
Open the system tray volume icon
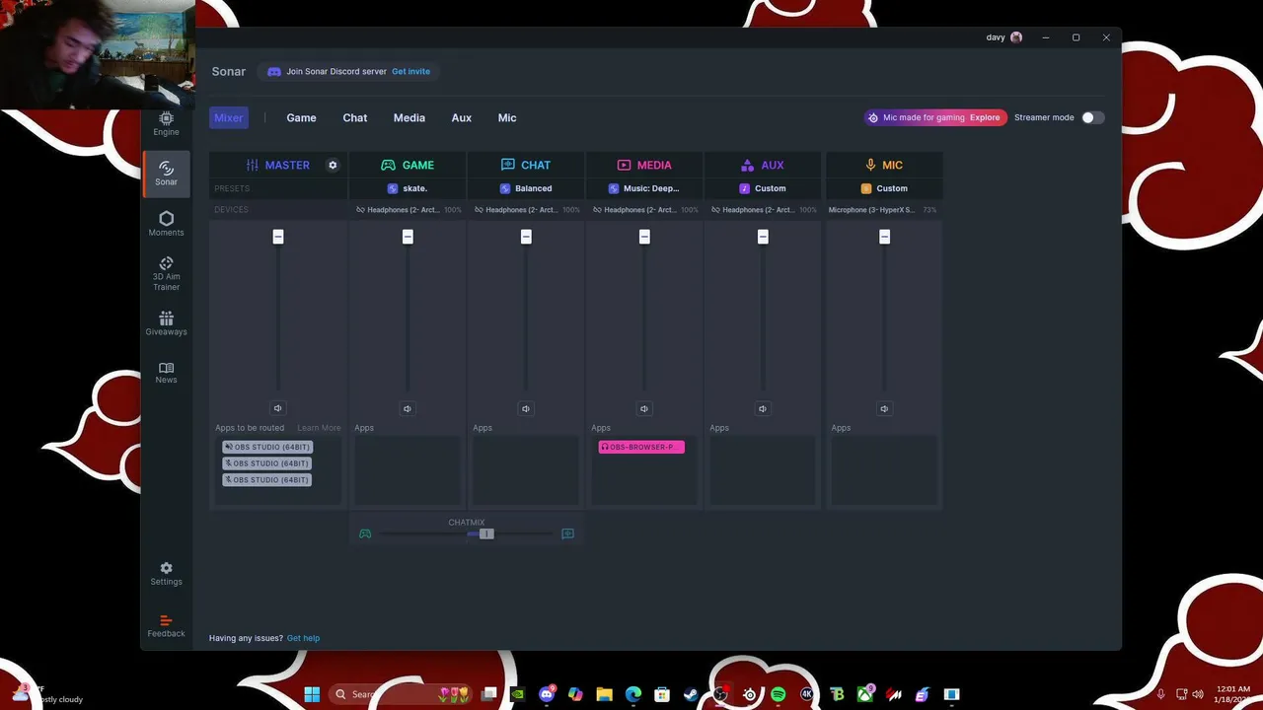tap(1198, 694)
